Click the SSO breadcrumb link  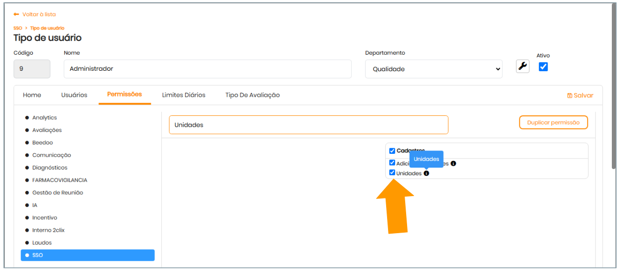(x=18, y=28)
